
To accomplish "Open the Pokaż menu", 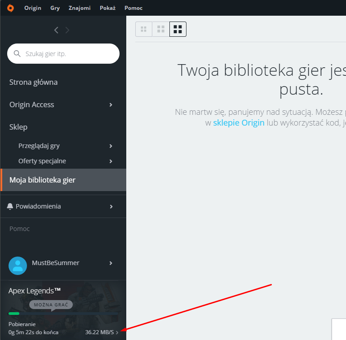I will tap(107, 8).
